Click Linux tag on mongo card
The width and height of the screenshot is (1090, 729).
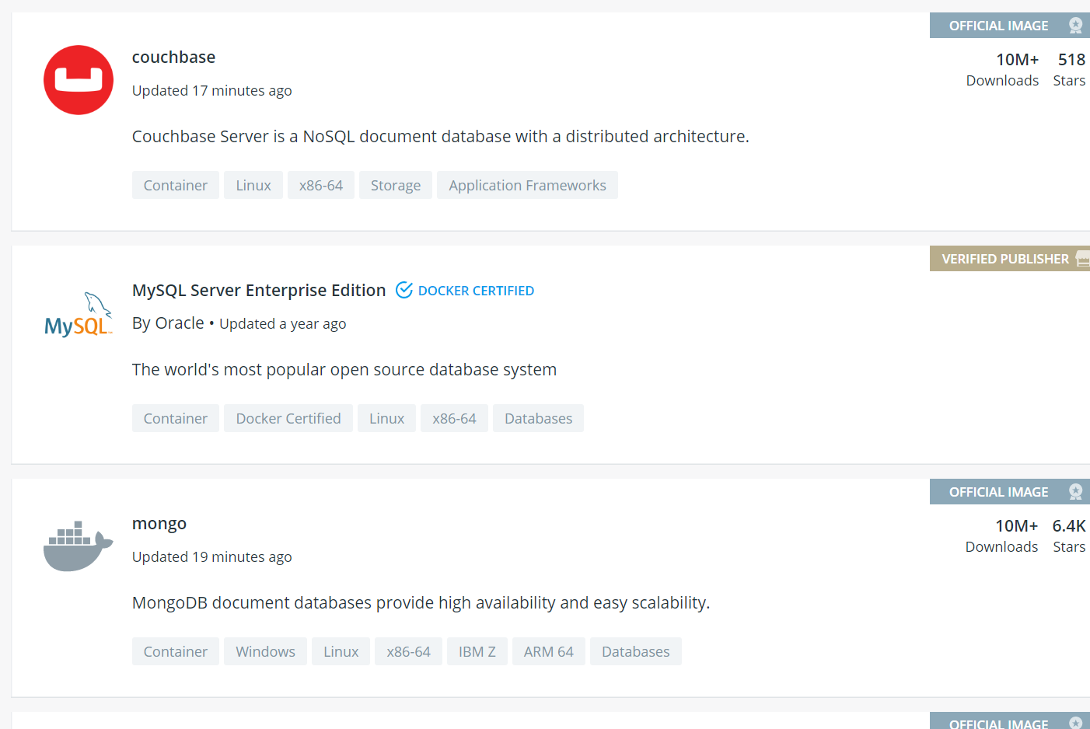[x=341, y=651]
